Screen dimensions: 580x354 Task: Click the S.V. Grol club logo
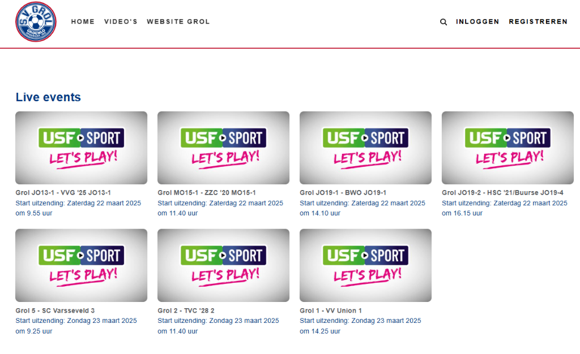36,22
